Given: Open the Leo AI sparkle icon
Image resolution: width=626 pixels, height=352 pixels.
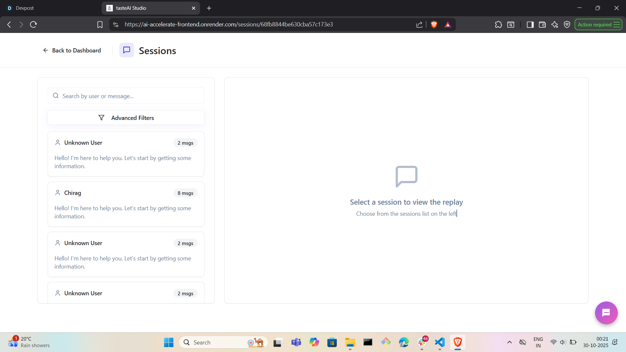Looking at the screenshot, I should pos(555,24).
